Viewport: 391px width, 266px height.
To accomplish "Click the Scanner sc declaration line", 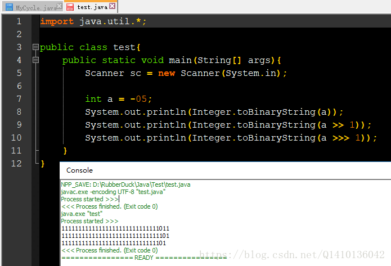I will [186, 73].
